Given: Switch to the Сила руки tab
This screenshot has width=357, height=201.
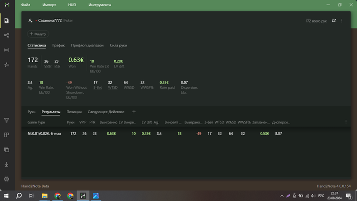Looking at the screenshot, I should (118, 45).
